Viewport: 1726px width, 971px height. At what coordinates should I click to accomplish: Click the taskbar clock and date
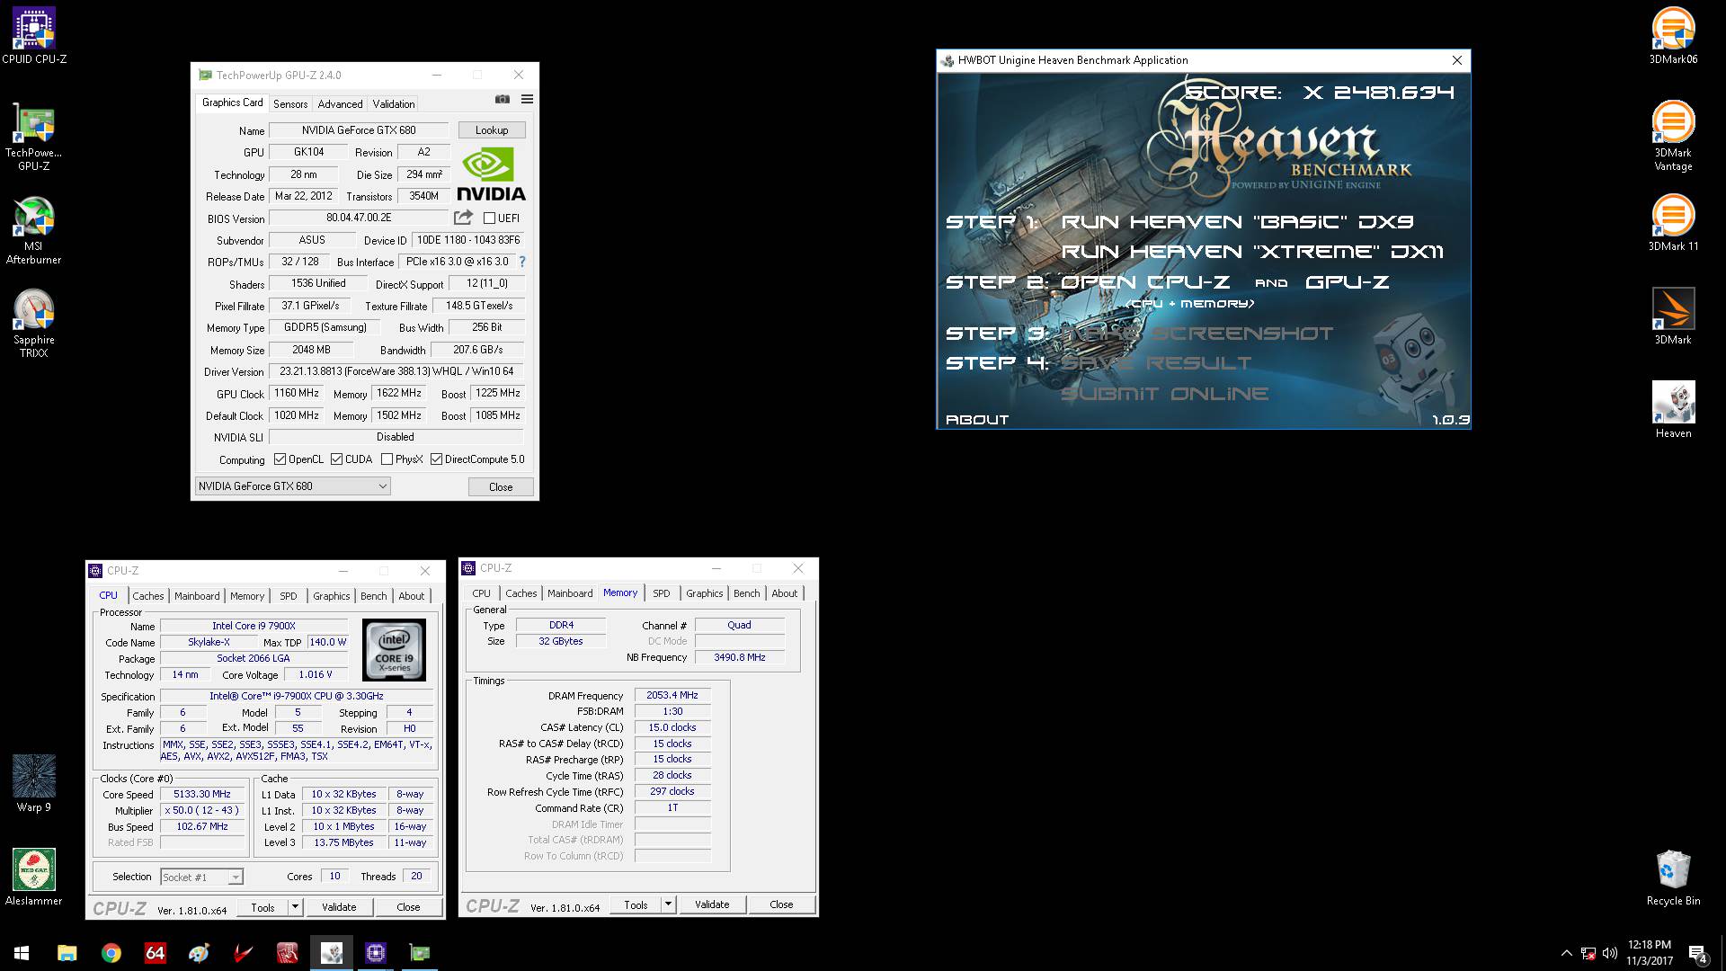(x=1650, y=953)
